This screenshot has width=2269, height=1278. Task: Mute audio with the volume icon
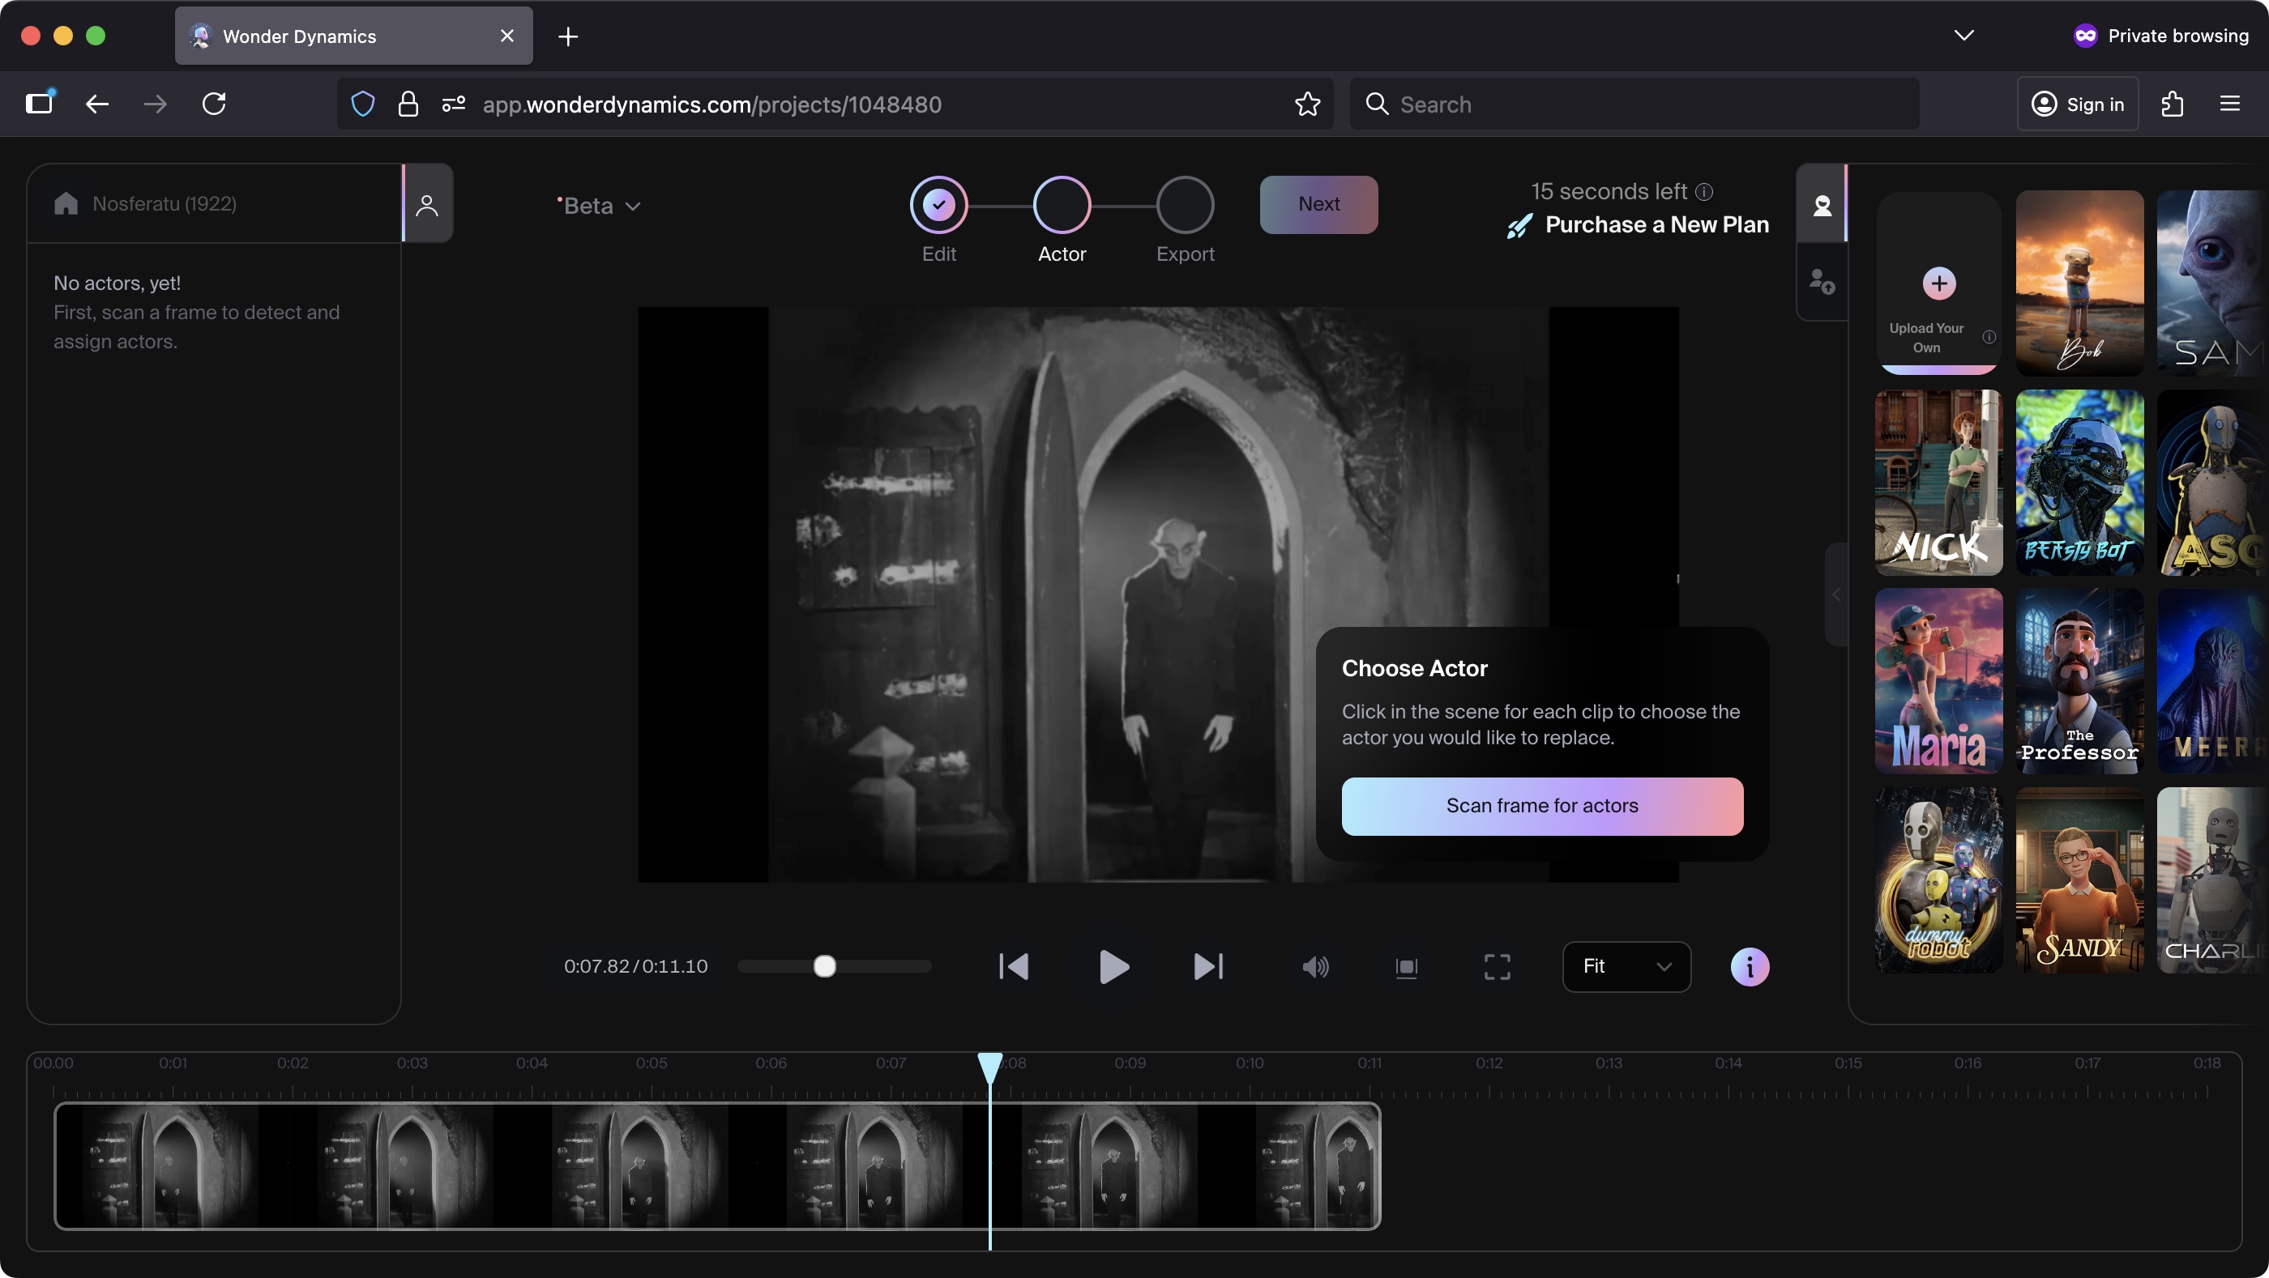1314,966
